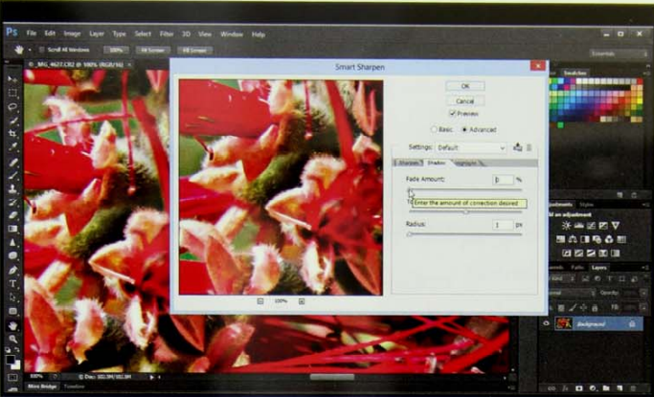Click the Fade Amount input field

point(502,180)
